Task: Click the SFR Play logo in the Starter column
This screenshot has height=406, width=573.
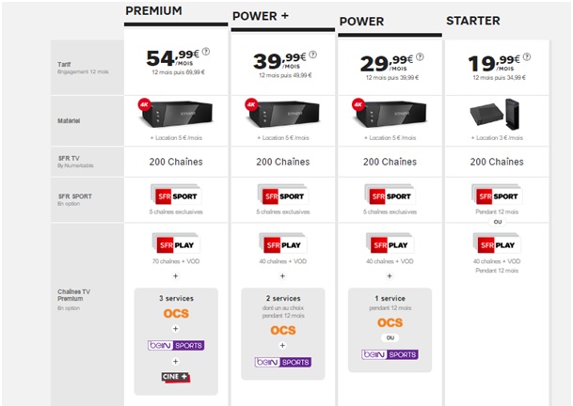Action: [498, 243]
